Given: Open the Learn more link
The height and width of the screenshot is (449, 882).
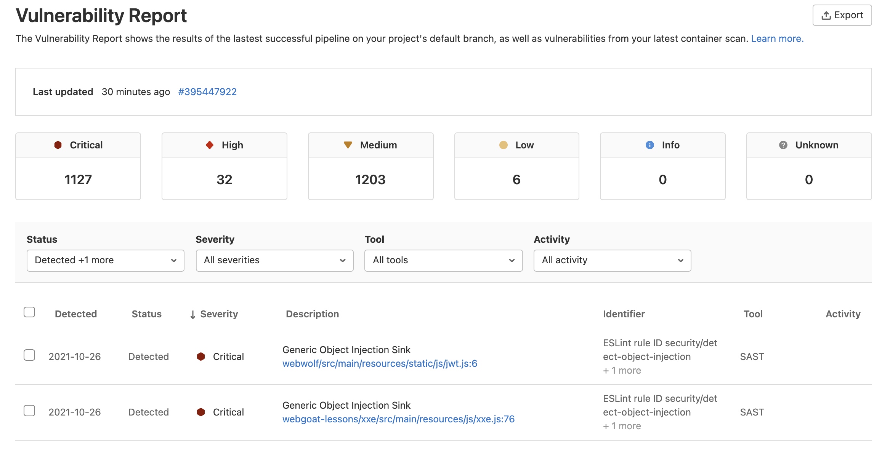Looking at the screenshot, I should point(777,39).
